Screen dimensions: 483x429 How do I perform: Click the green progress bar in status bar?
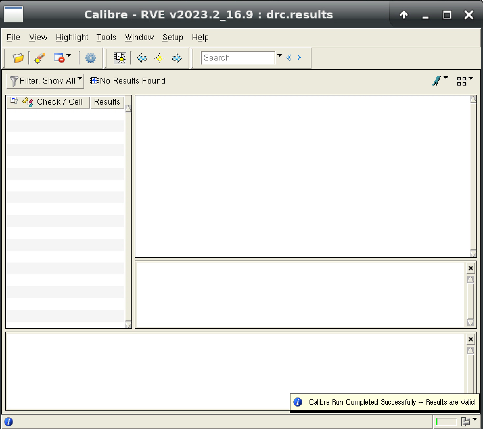[446, 421]
